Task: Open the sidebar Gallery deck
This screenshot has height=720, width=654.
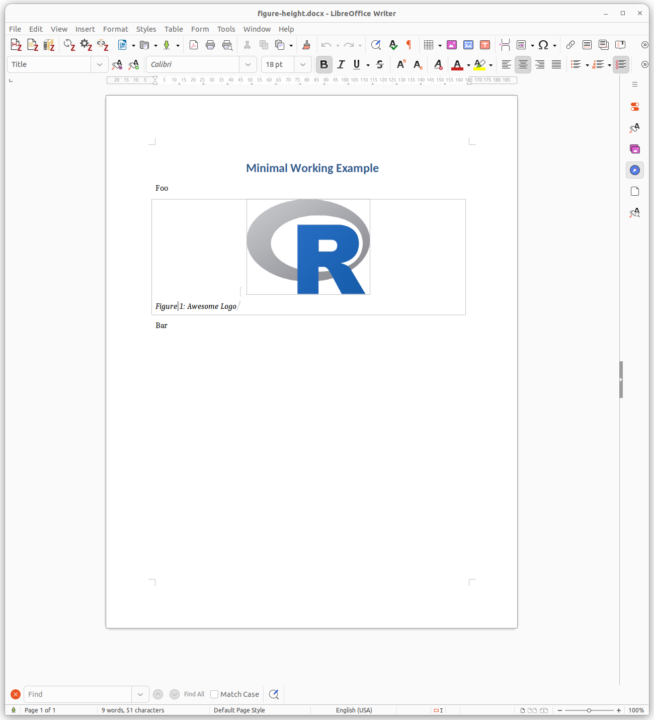Action: click(635, 149)
